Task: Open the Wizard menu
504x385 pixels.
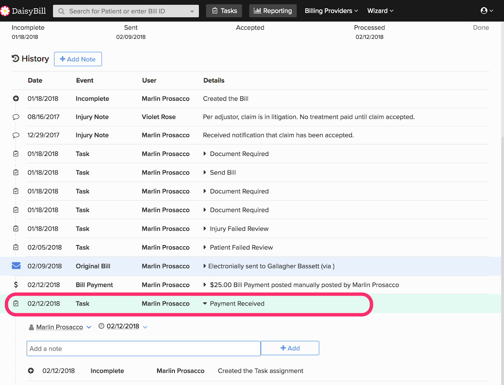Action: pyautogui.click(x=380, y=11)
